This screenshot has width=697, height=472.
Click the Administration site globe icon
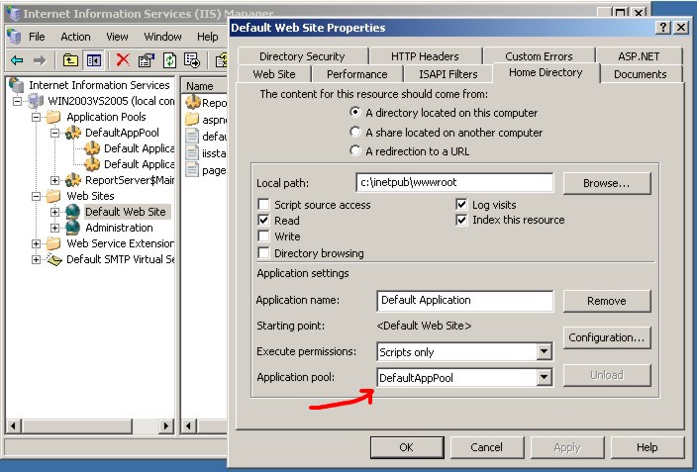(72, 228)
